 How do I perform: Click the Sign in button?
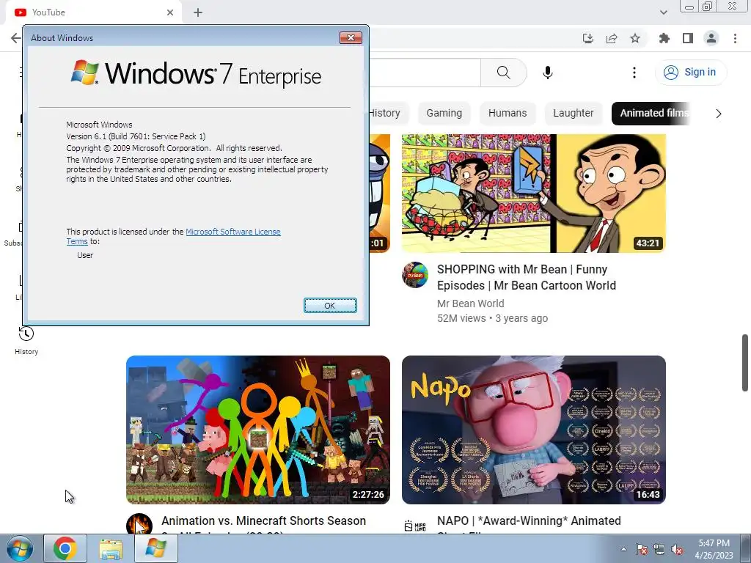pyautogui.click(x=690, y=73)
